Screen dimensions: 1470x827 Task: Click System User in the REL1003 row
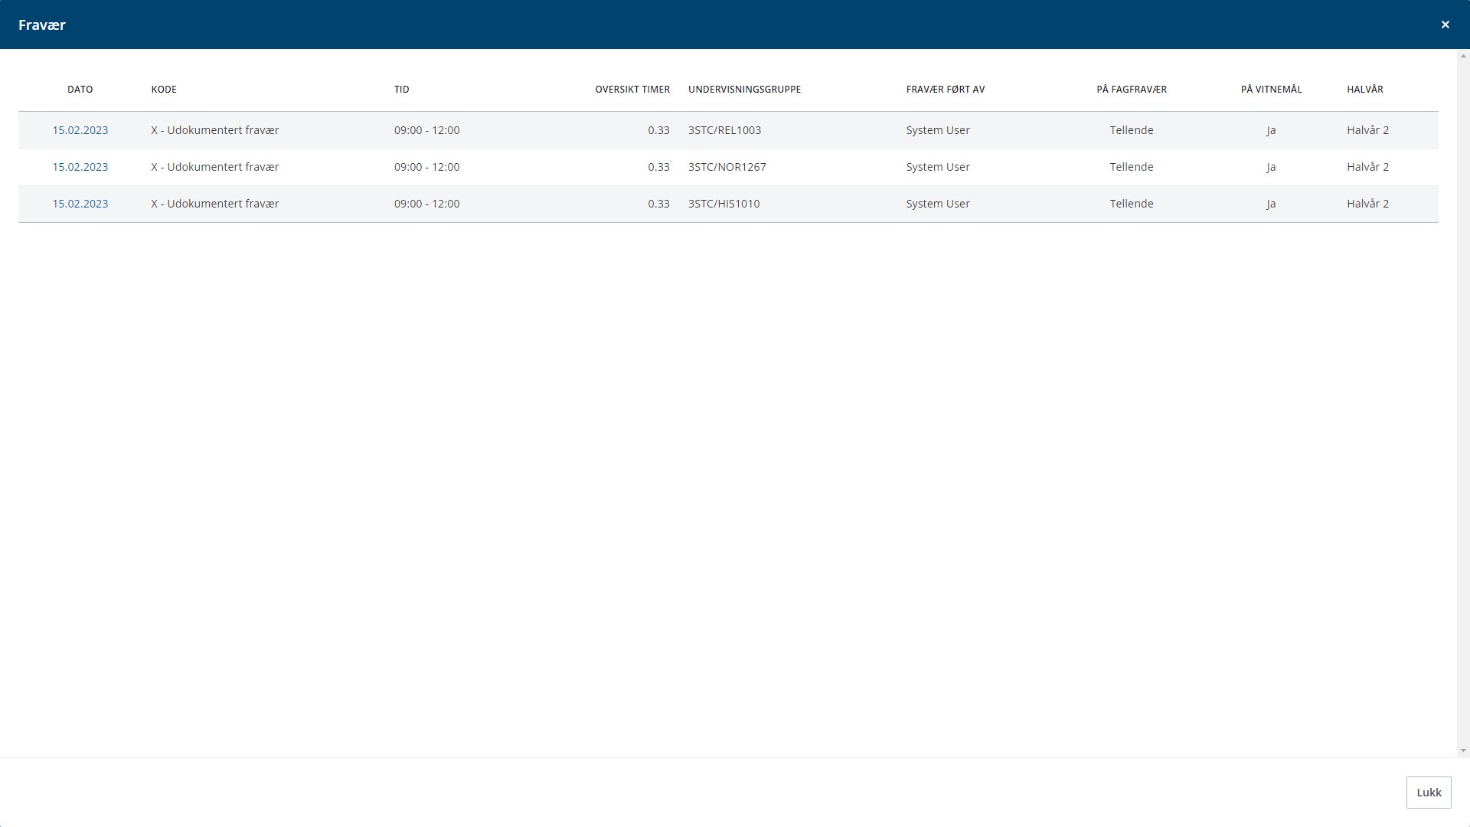(938, 130)
